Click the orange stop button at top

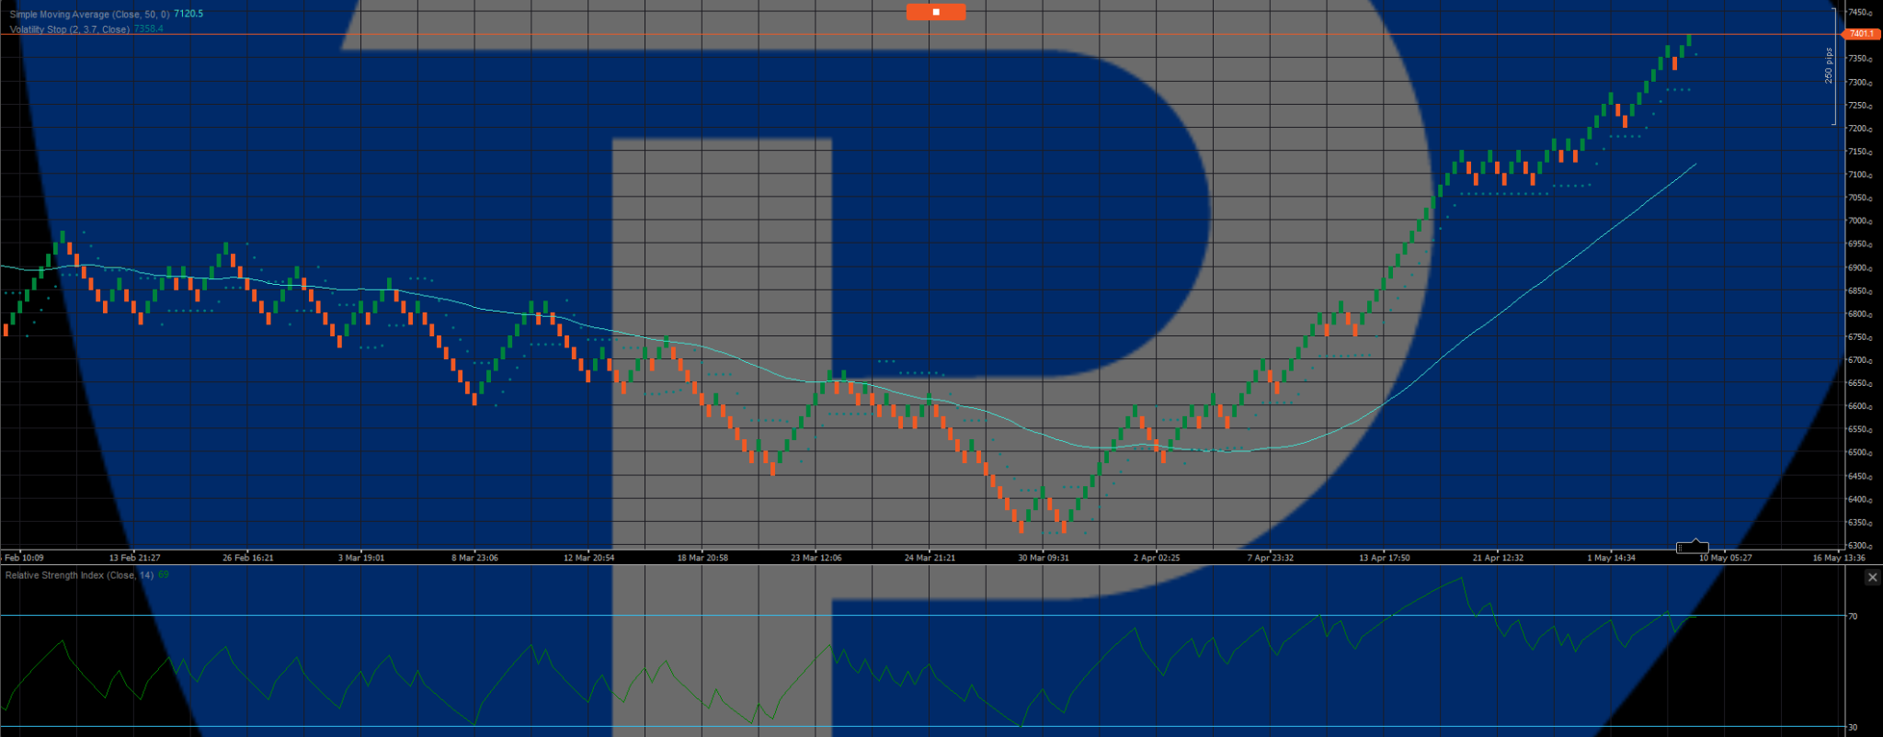pos(935,12)
